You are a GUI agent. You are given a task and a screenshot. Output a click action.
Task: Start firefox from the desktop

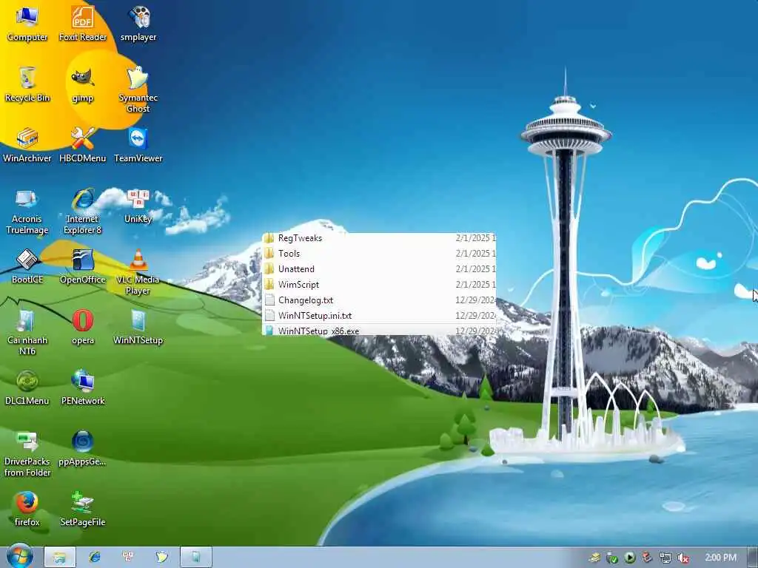point(27,509)
